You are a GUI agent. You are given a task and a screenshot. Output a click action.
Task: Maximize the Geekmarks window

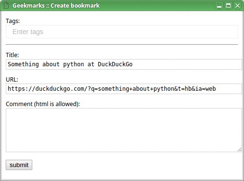228,6
